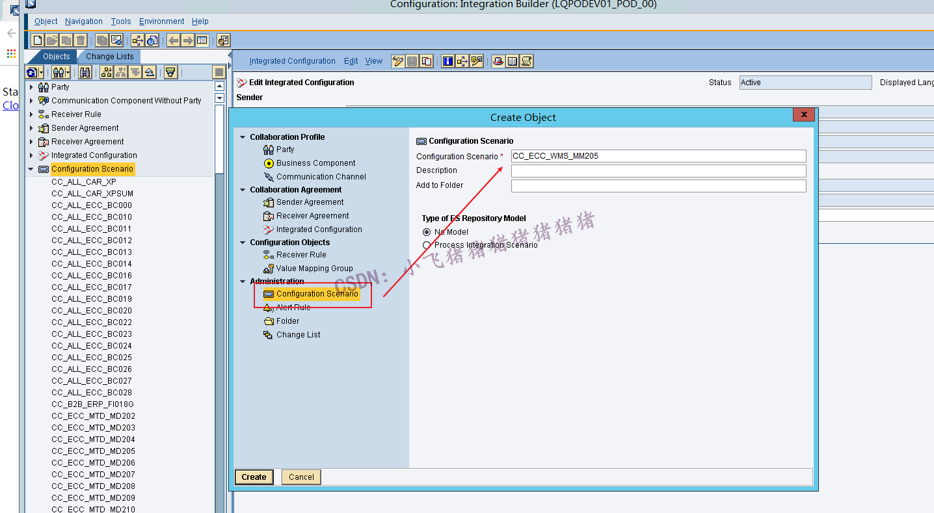Collapse the Collaboration Agreement section
Image resolution: width=934 pixels, height=513 pixels.
tap(243, 190)
